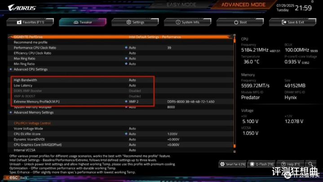Click the Settings gear icon
The height and width of the screenshot is (182, 323).
click(x=129, y=22)
